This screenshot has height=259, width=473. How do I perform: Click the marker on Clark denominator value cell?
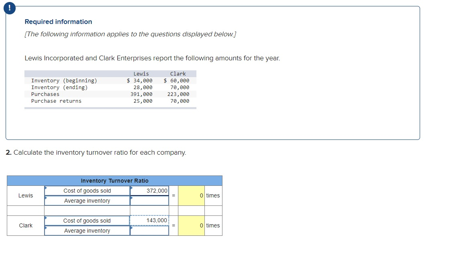[131, 228]
